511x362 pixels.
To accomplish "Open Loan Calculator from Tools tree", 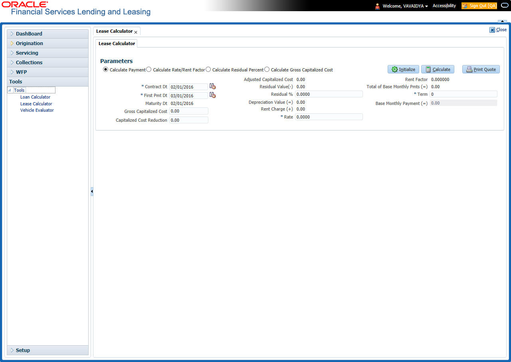I will pos(35,97).
